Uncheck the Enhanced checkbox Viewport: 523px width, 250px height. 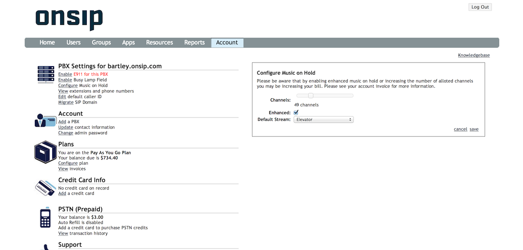point(296,112)
